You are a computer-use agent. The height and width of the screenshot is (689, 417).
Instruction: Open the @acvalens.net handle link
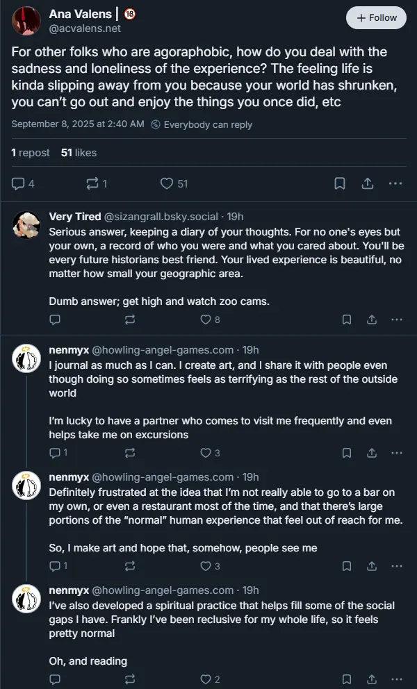click(x=85, y=28)
